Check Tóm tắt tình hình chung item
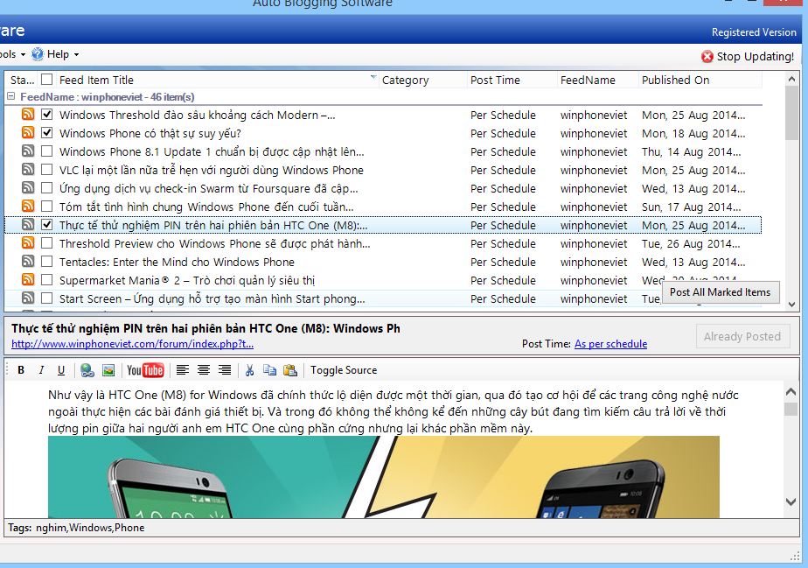 [x=47, y=207]
